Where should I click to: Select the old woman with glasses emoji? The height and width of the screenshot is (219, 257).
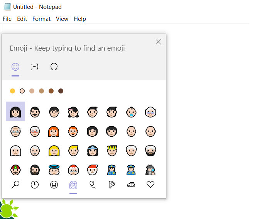point(150,112)
